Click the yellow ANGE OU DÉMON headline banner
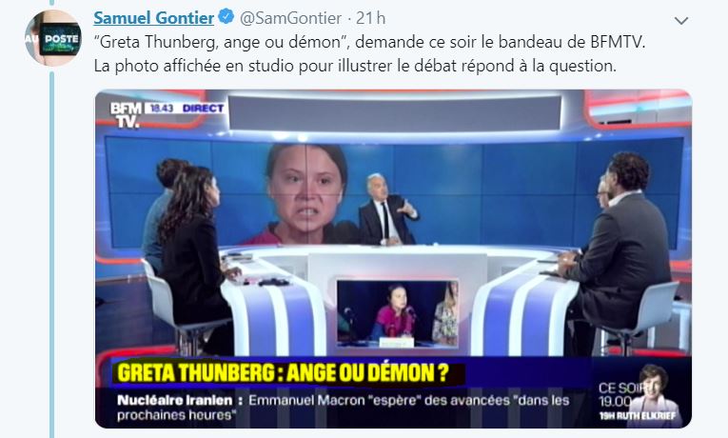728x438 pixels. (284, 373)
